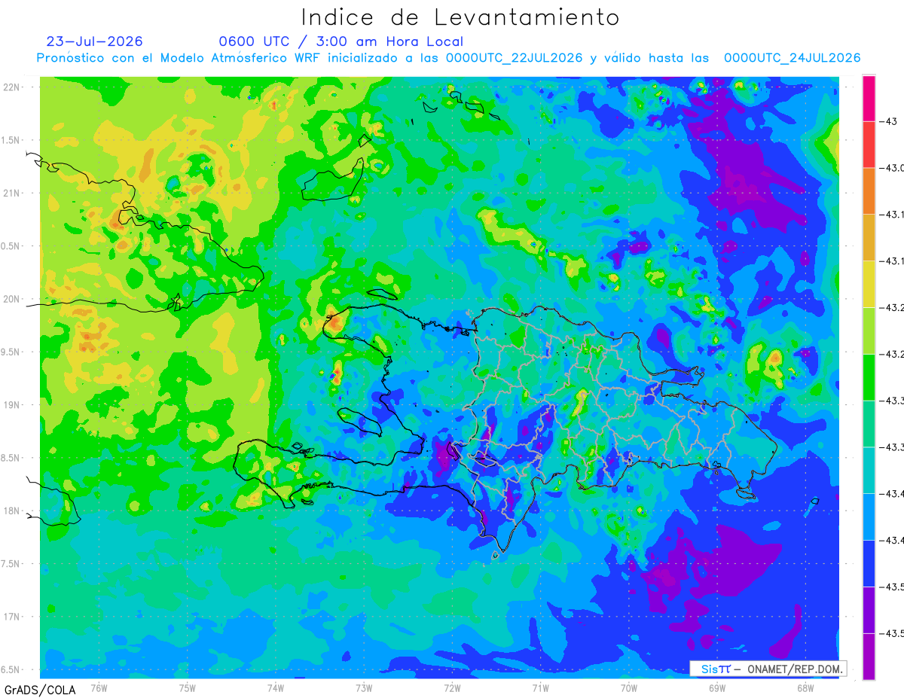Pick the orange swatch in the legend bar
The image size is (904, 698).
coord(869,191)
